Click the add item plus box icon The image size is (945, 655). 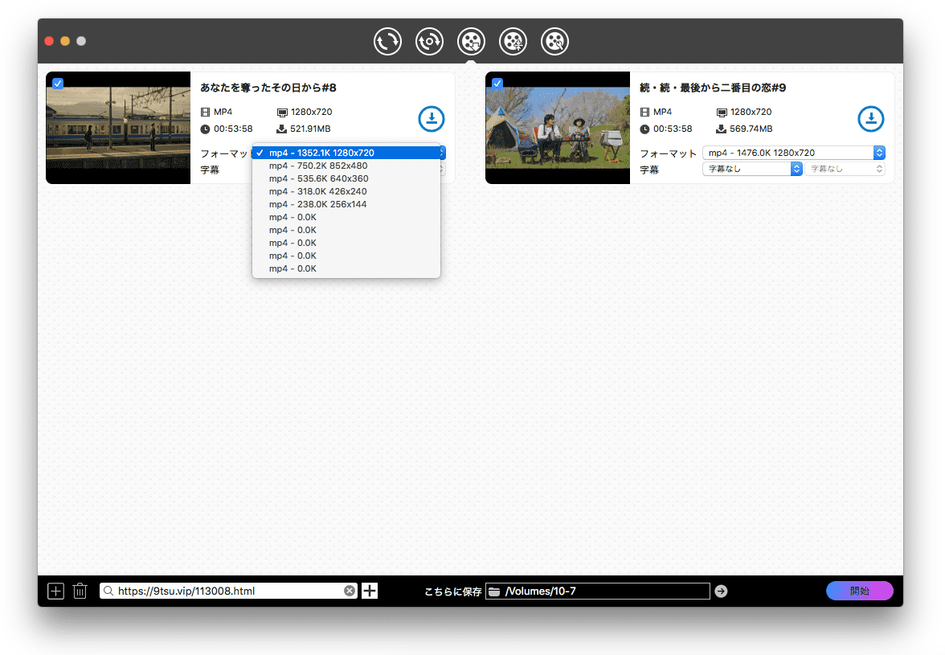pos(56,592)
